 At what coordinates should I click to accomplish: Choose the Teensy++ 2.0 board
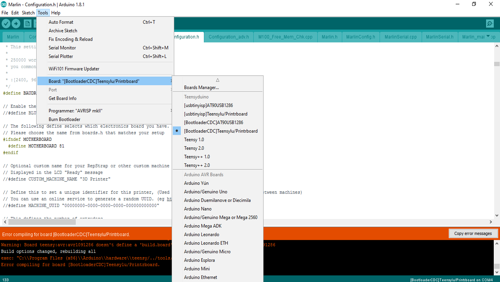pyautogui.click(x=197, y=165)
